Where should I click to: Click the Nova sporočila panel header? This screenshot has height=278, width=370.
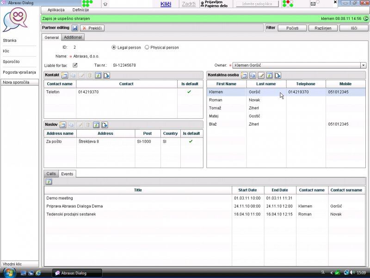coord(20,82)
